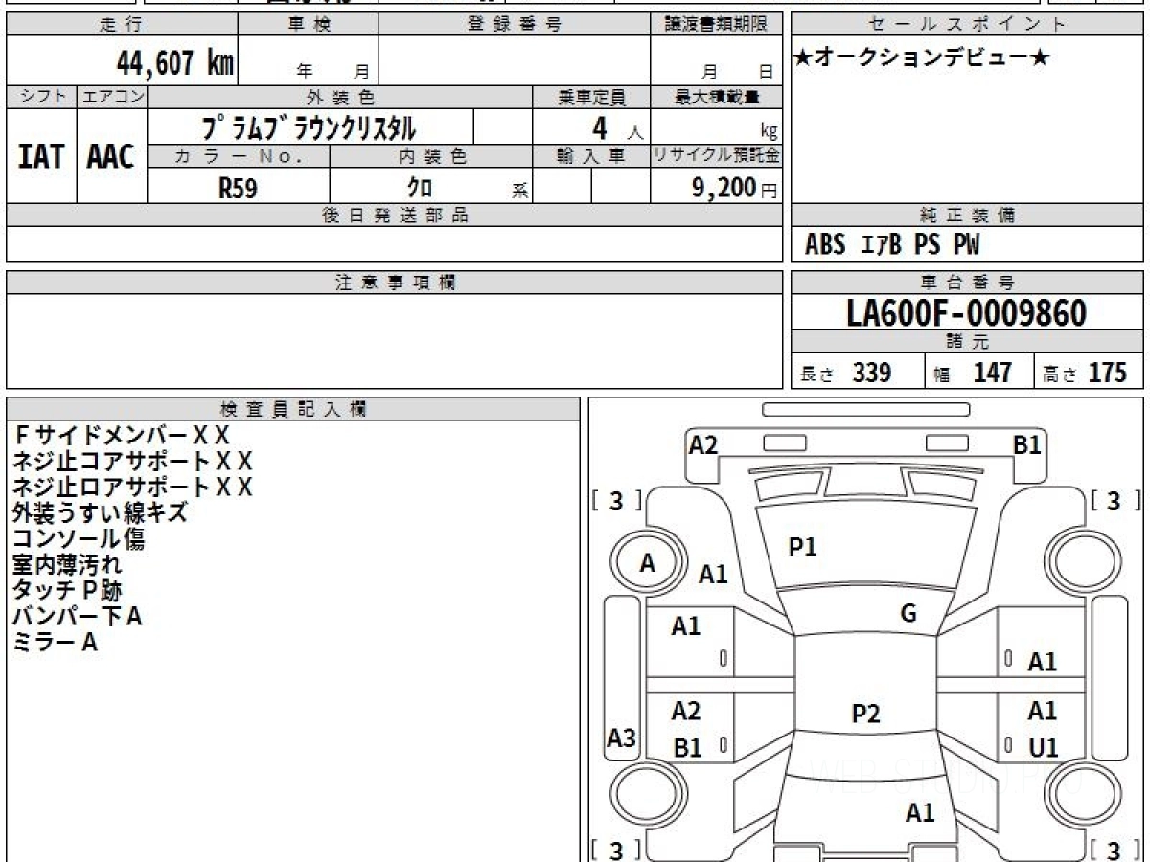Select inspector note タッチP跡
1150x862 pixels.
click(x=67, y=591)
